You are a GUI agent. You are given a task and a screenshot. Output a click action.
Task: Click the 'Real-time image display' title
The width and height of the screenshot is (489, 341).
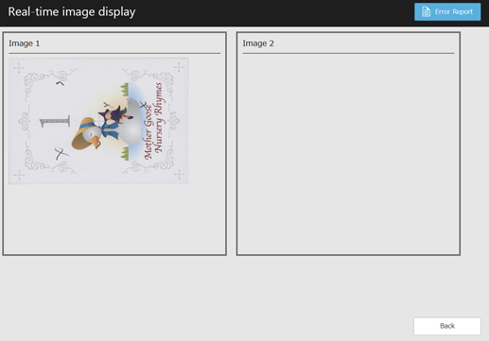pyautogui.click(x=72, y=12)
